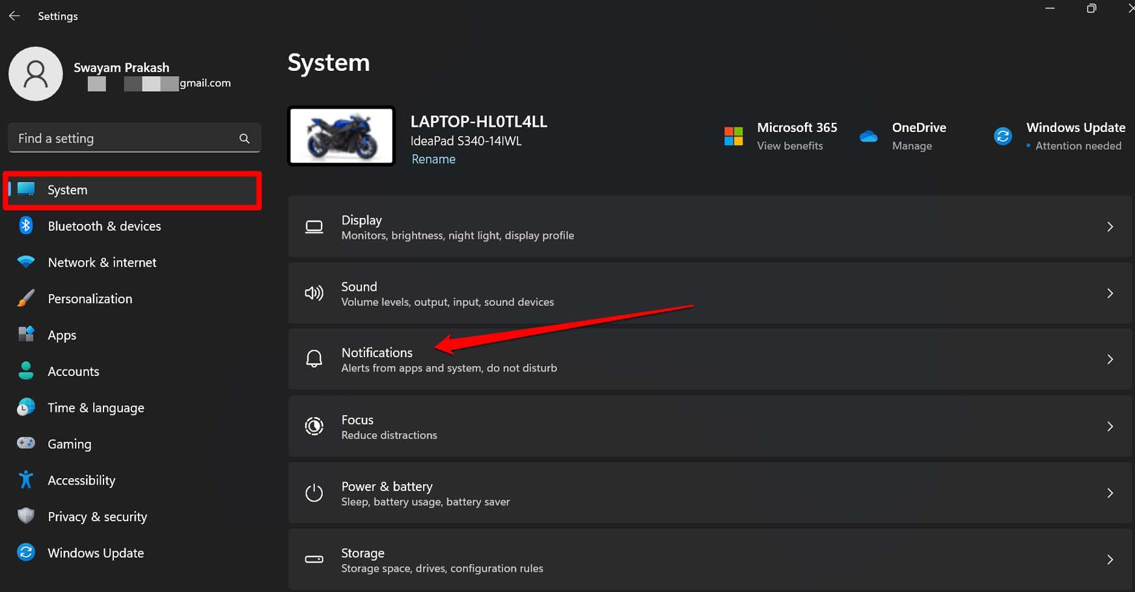1135x592 pixels.
Task: Click the Power & battery icon
Action: point(314,493)
